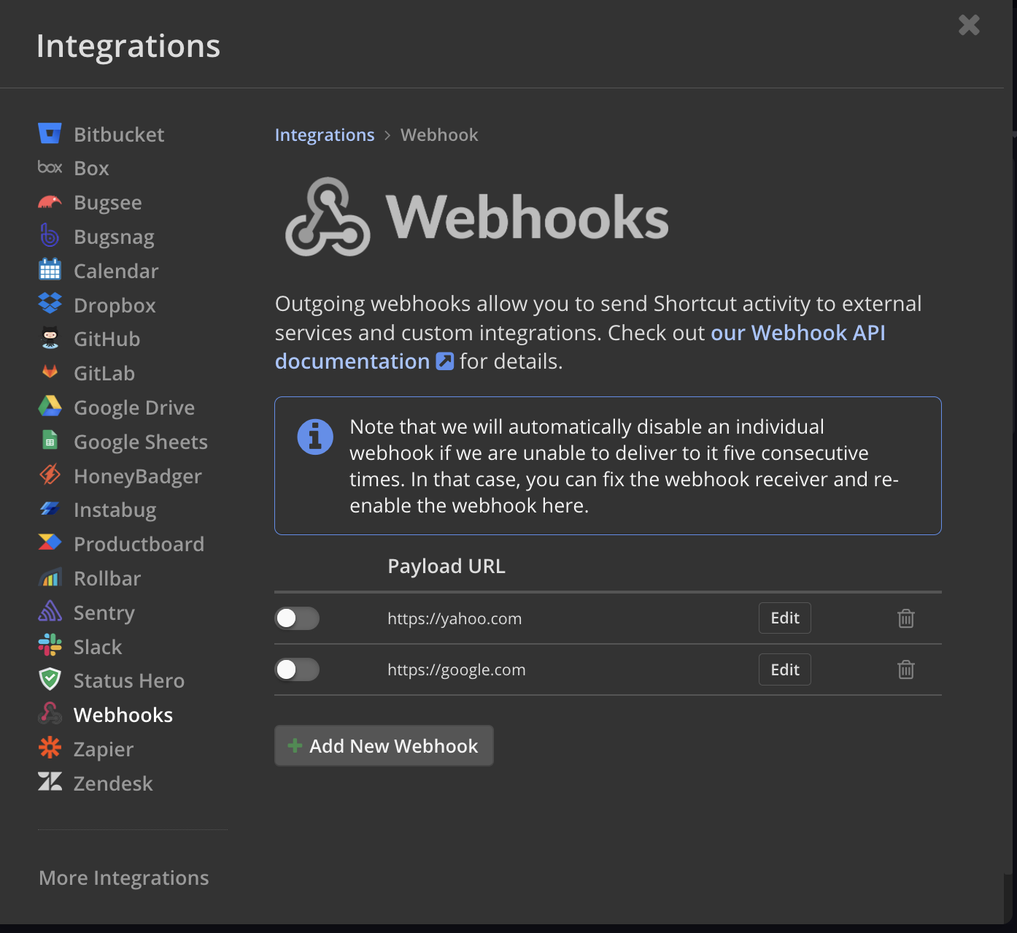
Task: Click the Dropbox icon
Action: click(x=50, y=304)
